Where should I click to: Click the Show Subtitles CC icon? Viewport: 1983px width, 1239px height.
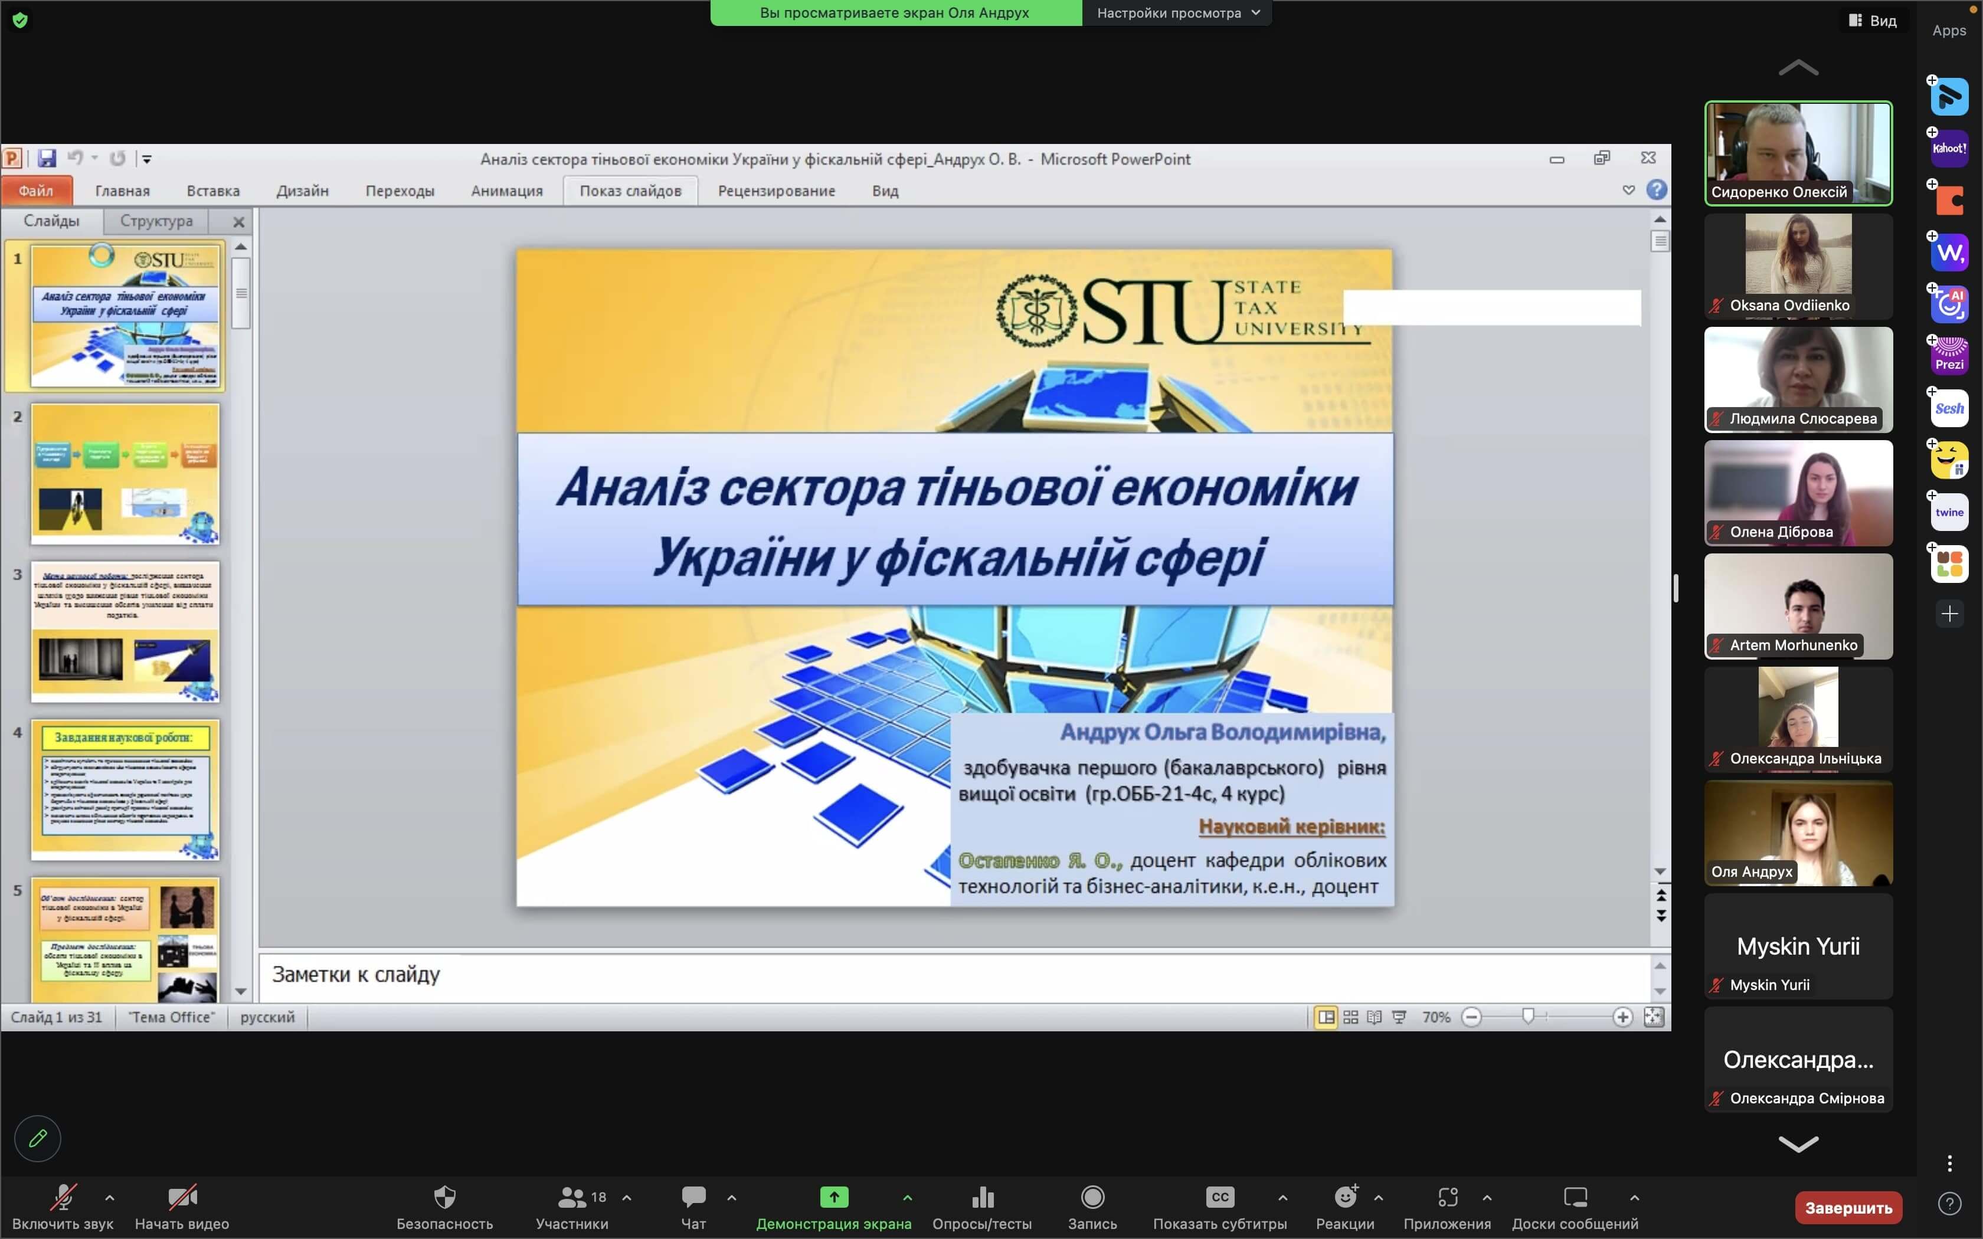pos(1220,1197)
